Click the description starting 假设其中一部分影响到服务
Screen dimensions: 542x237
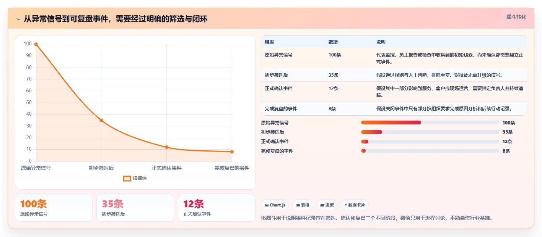point(449,92)
